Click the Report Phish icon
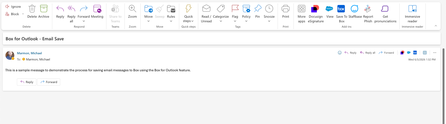This screenshot has height=124, width=446. tap(368, 8)
